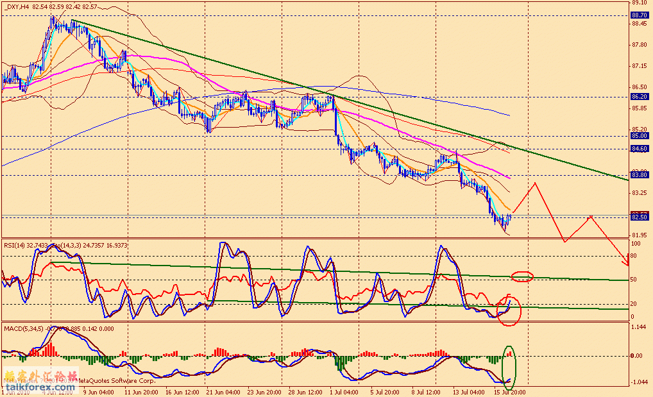Select the large red circle on RSI crossover

point(509,310)
